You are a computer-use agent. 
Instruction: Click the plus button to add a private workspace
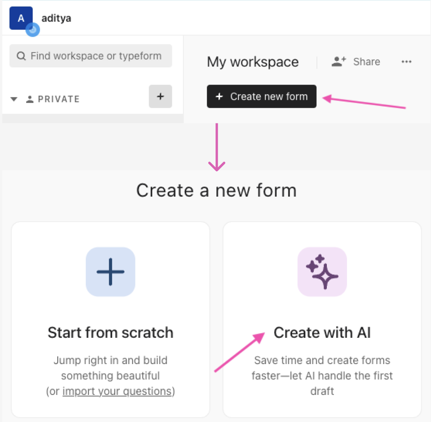pyautogui.click(x=160, y=96)
